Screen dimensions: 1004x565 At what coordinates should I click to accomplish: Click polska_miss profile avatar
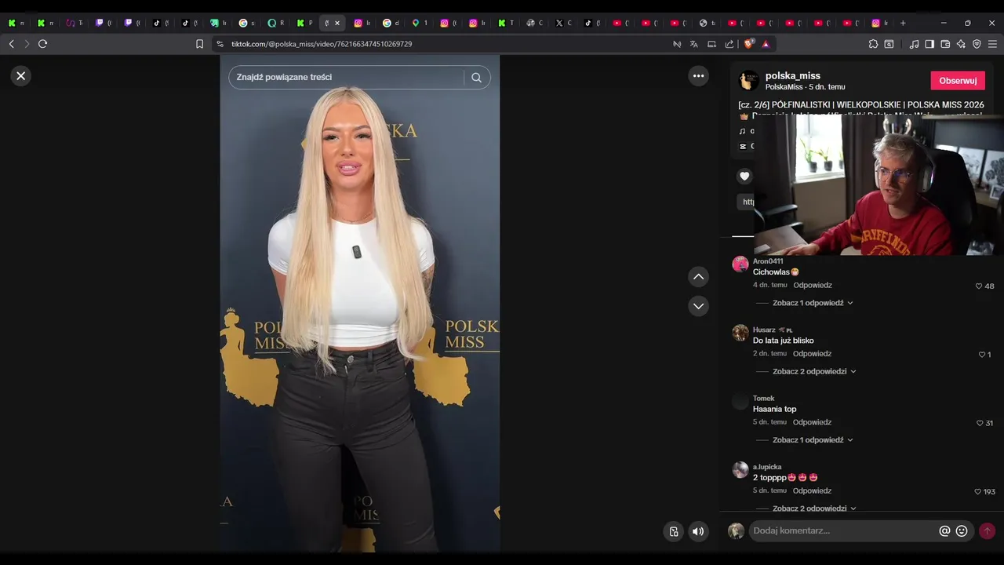click(749, 80)
